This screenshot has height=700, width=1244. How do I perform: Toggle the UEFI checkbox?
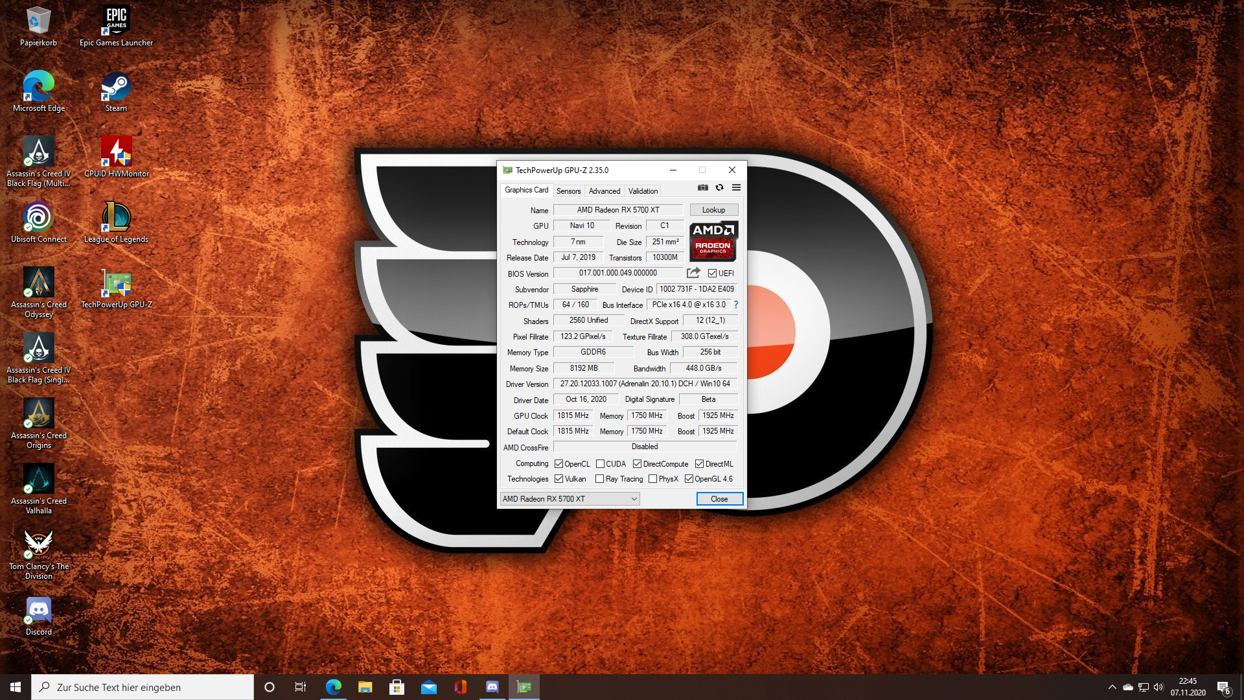point(712,274)
